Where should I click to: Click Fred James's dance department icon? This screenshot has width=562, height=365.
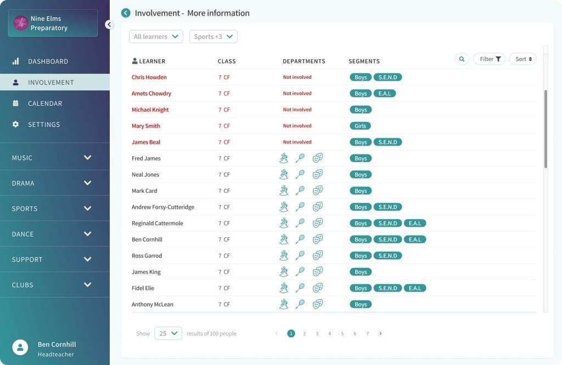[x=284, y=158]
